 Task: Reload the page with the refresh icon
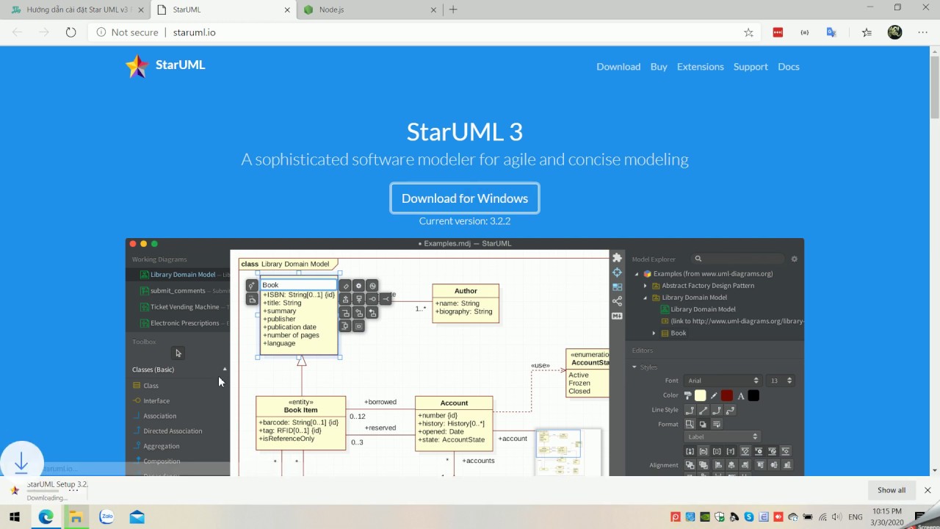pos(70,32)
